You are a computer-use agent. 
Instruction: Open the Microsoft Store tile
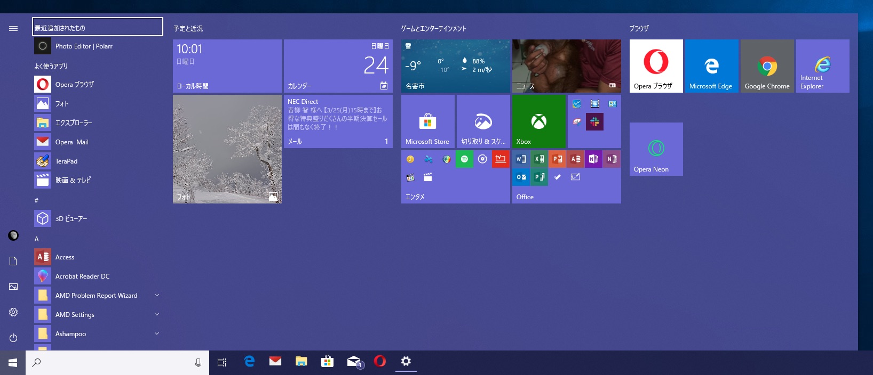tap(427, 121)
